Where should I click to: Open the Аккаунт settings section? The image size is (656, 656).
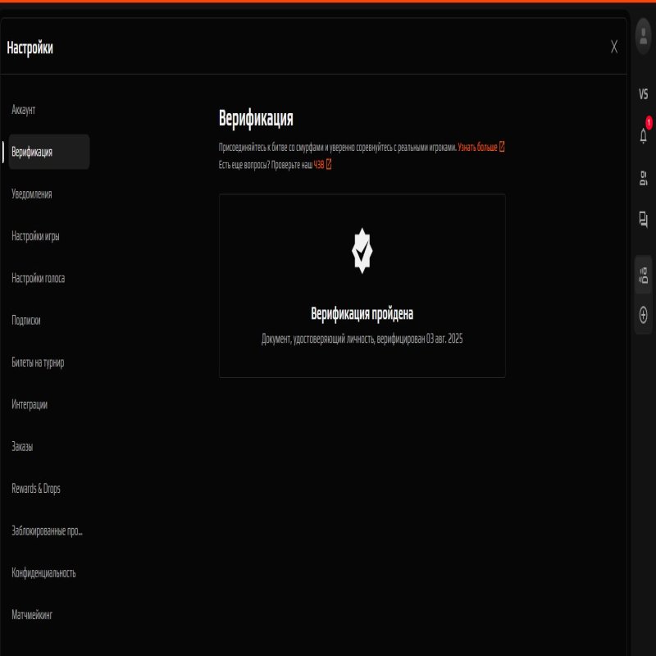tap(24, 110)
